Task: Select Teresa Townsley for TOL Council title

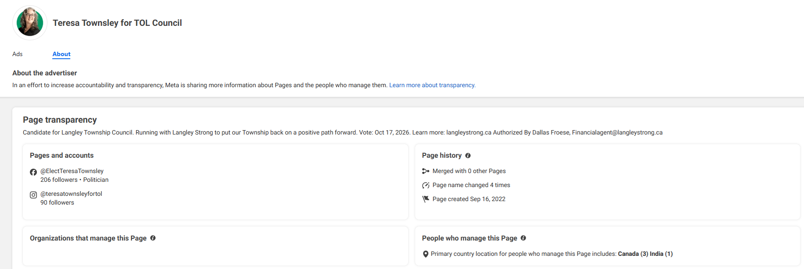Action: coord(117,23)
